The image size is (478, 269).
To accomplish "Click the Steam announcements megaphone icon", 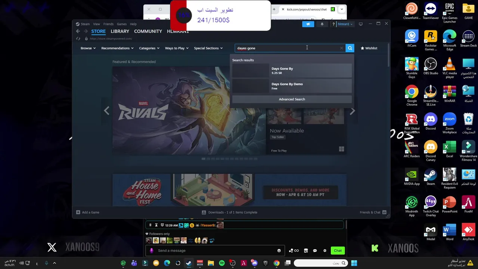I will 308,24.
